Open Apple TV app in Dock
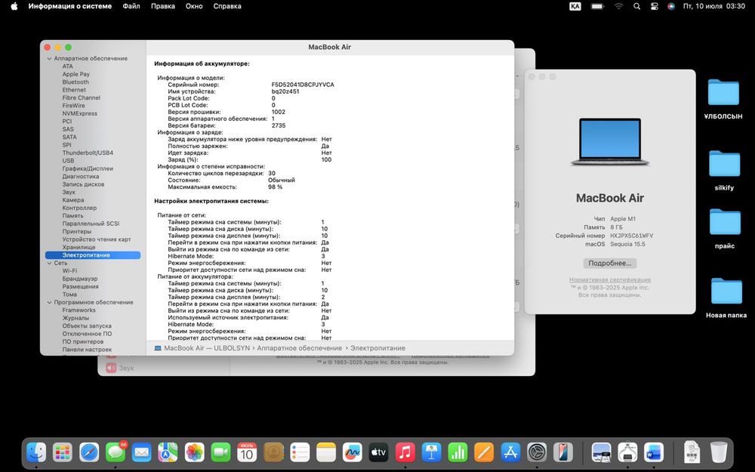This screenshot has height=472, width=755. coord(378,452)
